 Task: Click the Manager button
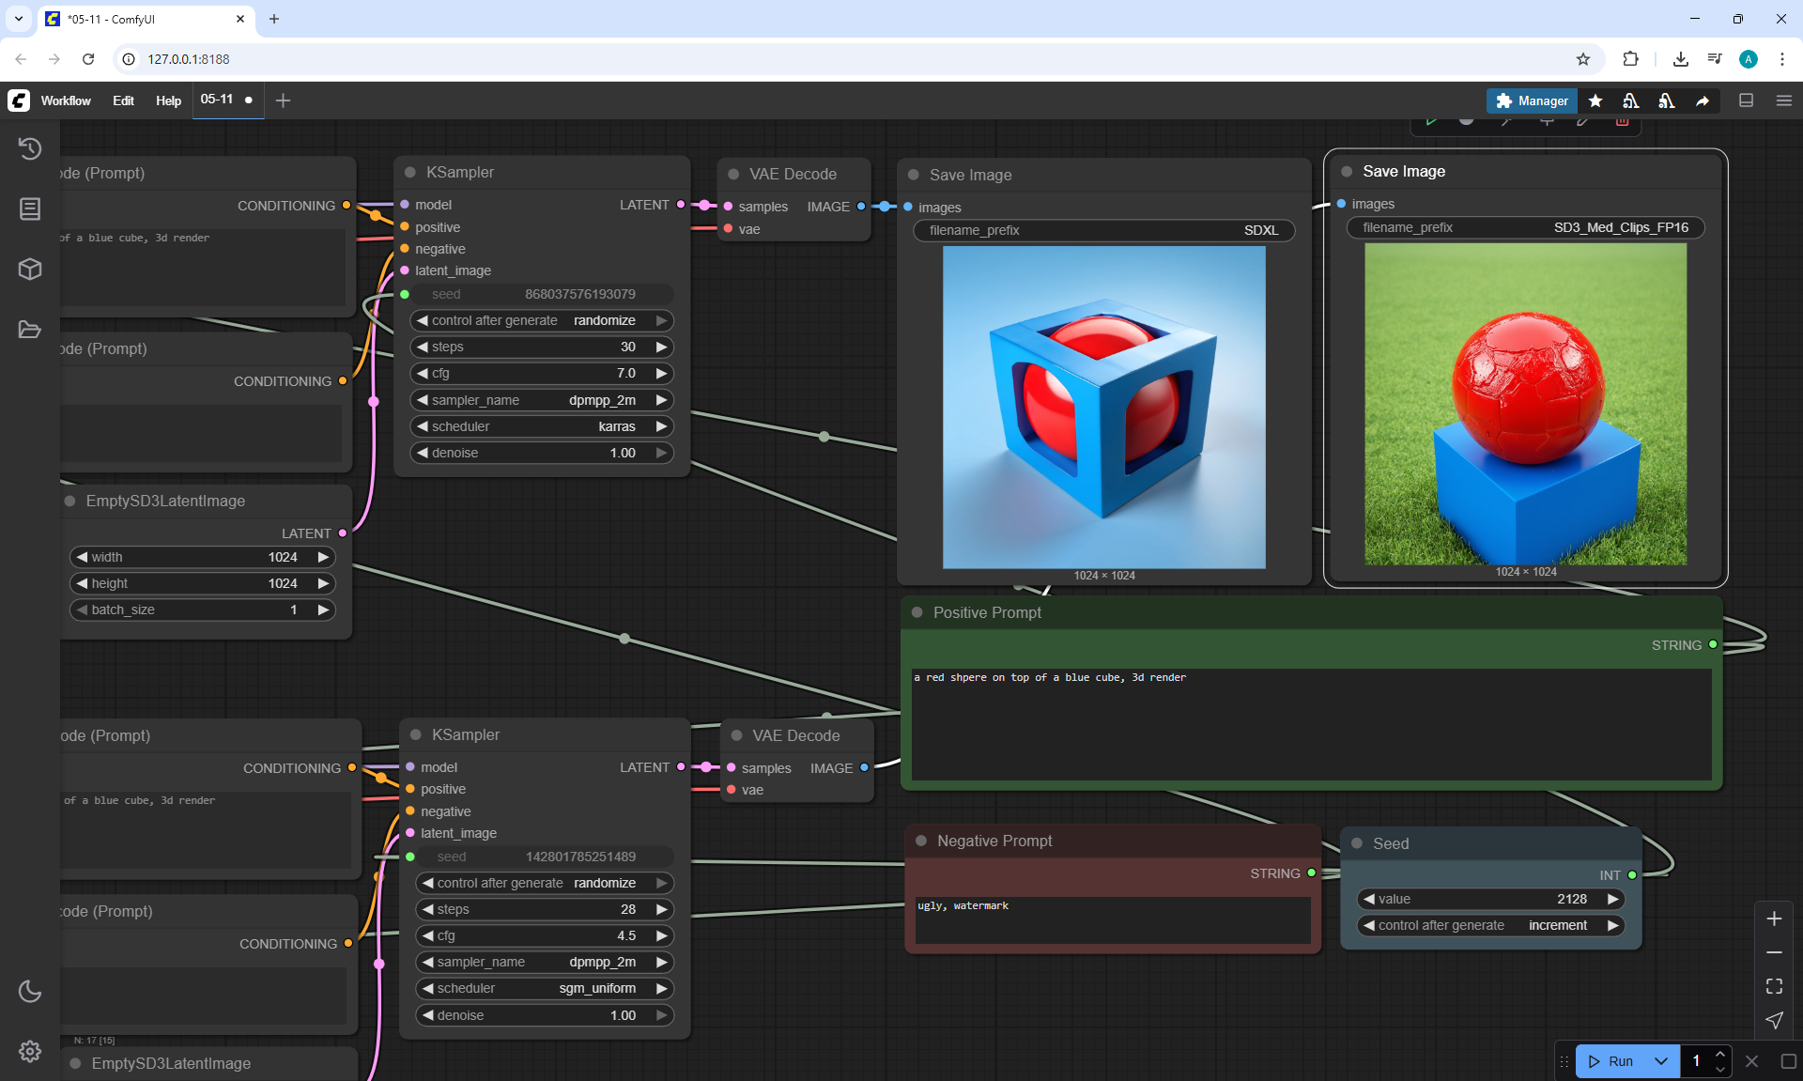coord(1532,100)
